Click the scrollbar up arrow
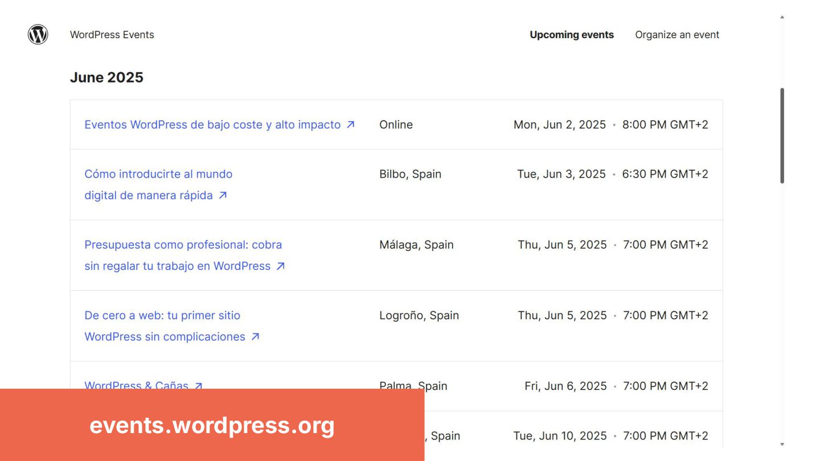This screenshot has width=820, height=461. point(782,17)
